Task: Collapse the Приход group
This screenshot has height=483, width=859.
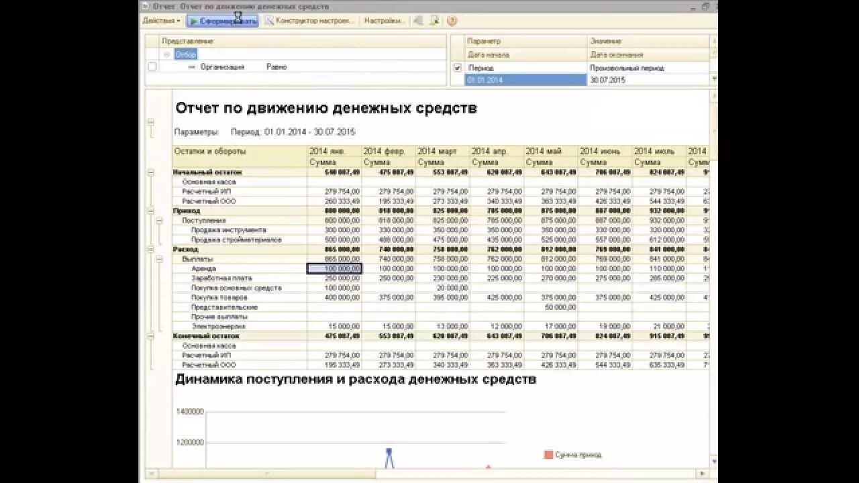Action: pyautogui.click(x=150, y=211)
